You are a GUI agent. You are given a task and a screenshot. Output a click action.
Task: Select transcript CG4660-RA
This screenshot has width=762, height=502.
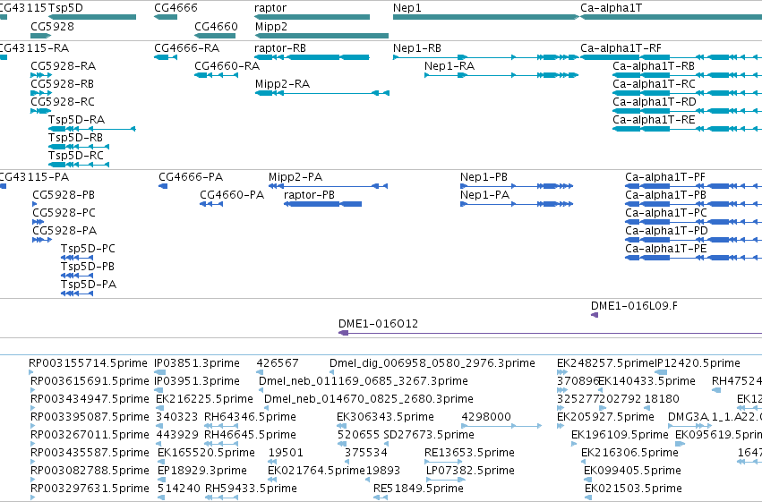[x=227, y=66]
